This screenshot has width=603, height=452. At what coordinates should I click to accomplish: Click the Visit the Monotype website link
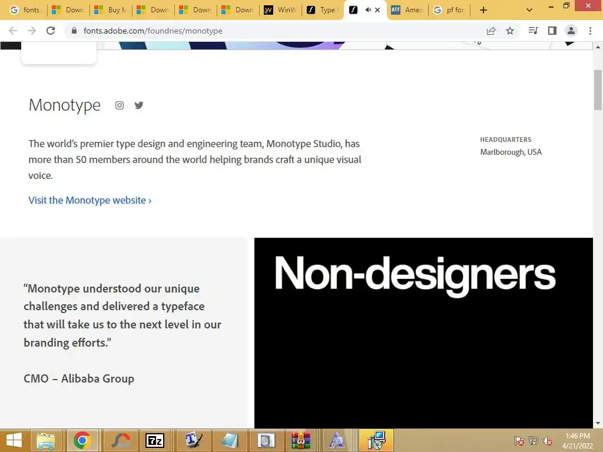pos(90,200)
